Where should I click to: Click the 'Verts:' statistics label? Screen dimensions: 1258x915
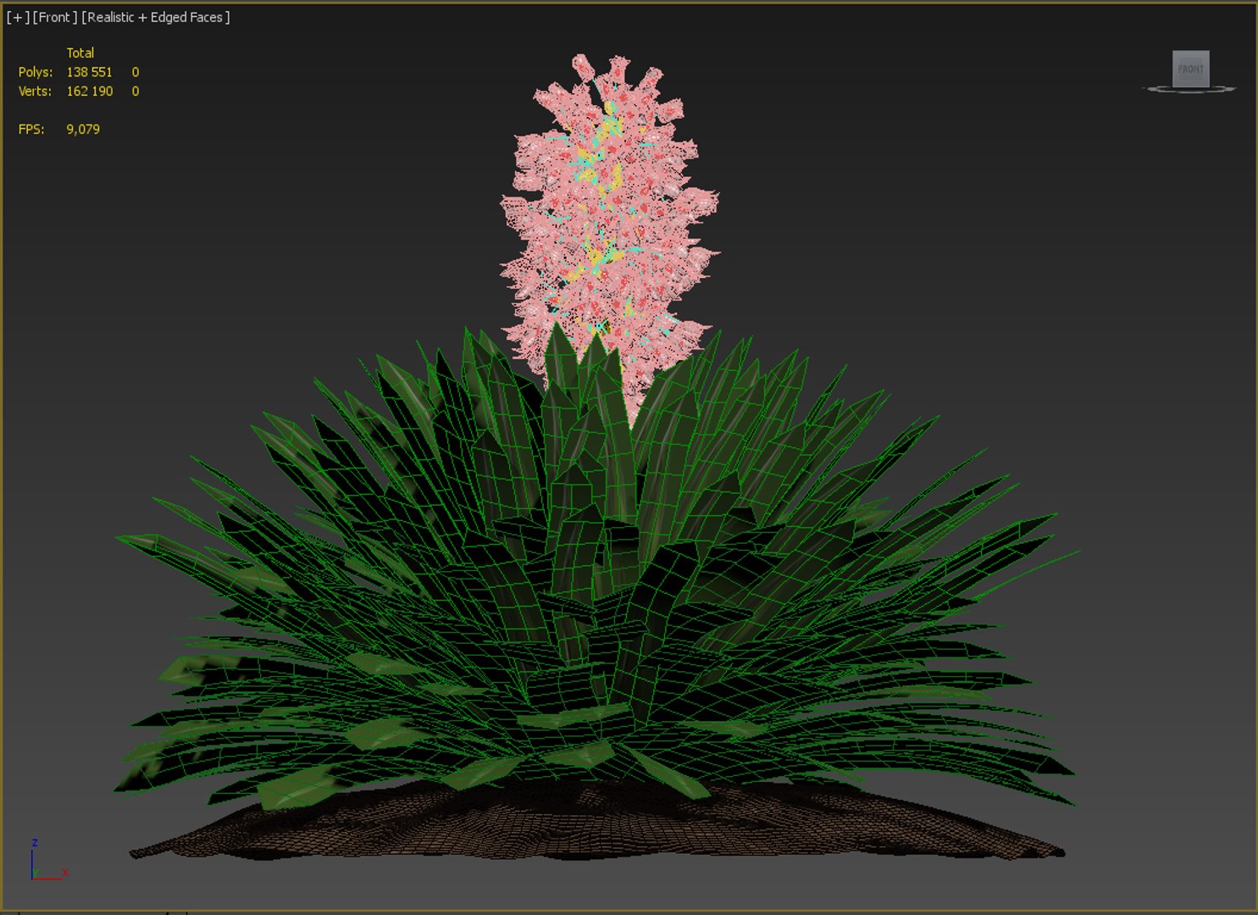coord(36,91)
